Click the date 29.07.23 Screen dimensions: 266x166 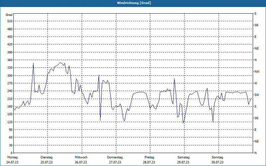[x=183, y=162]
